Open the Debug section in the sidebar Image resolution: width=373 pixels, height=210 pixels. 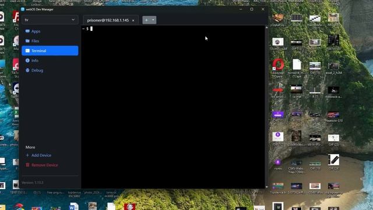tap(50, 70)
